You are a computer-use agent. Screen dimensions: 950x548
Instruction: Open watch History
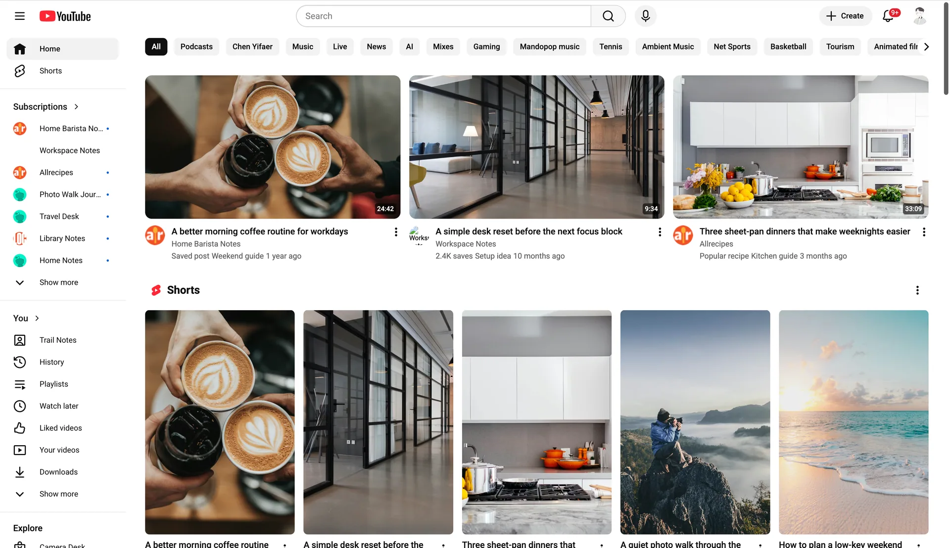(63, 362)
